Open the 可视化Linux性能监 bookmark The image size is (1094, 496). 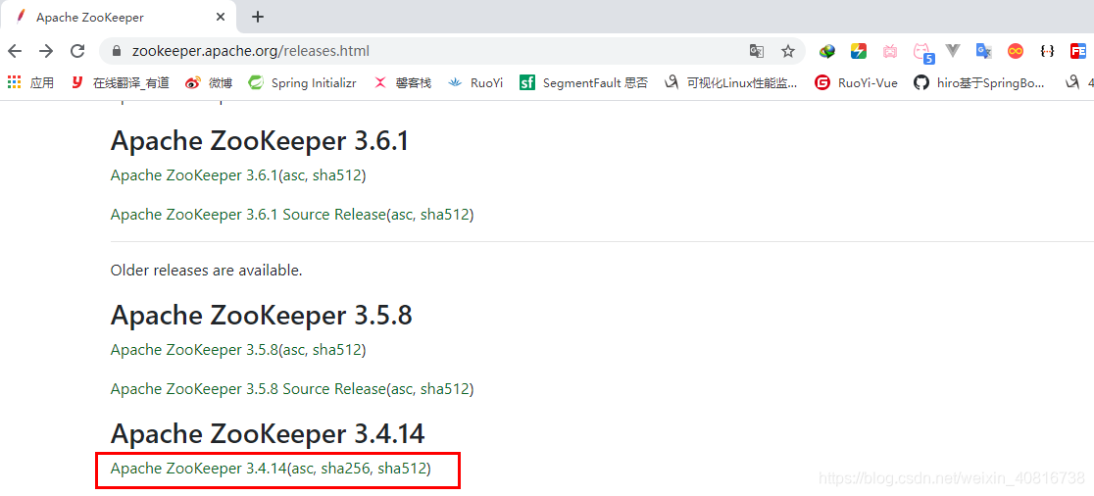tap(730, 83)
